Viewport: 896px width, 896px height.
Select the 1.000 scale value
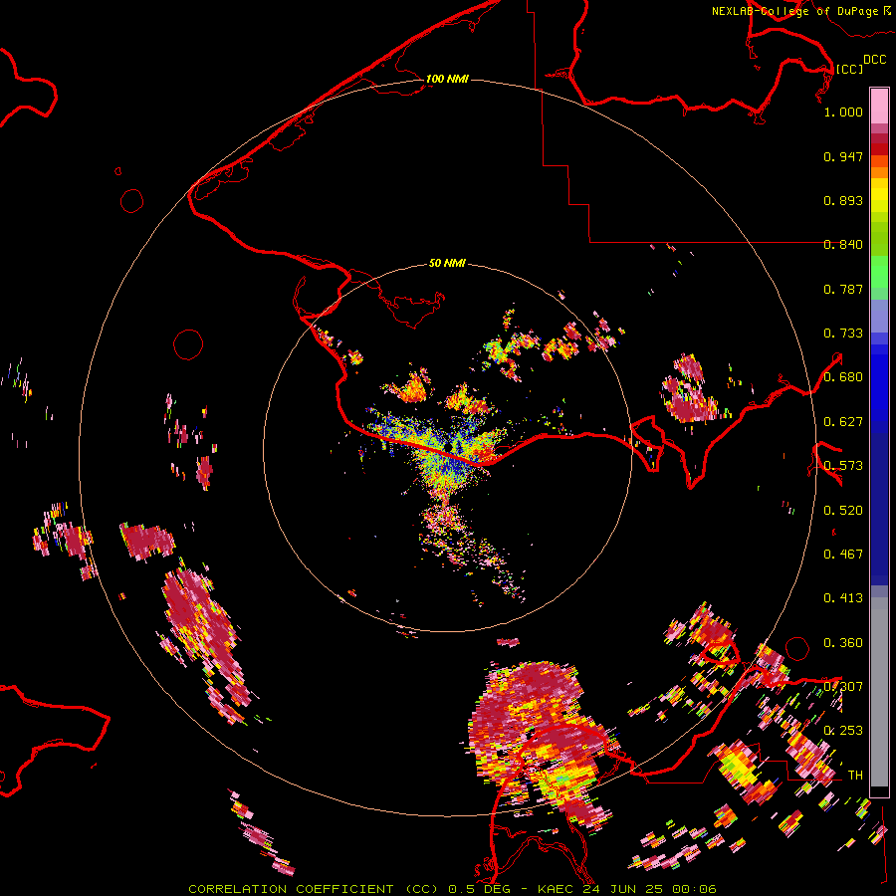click(843, 112)
